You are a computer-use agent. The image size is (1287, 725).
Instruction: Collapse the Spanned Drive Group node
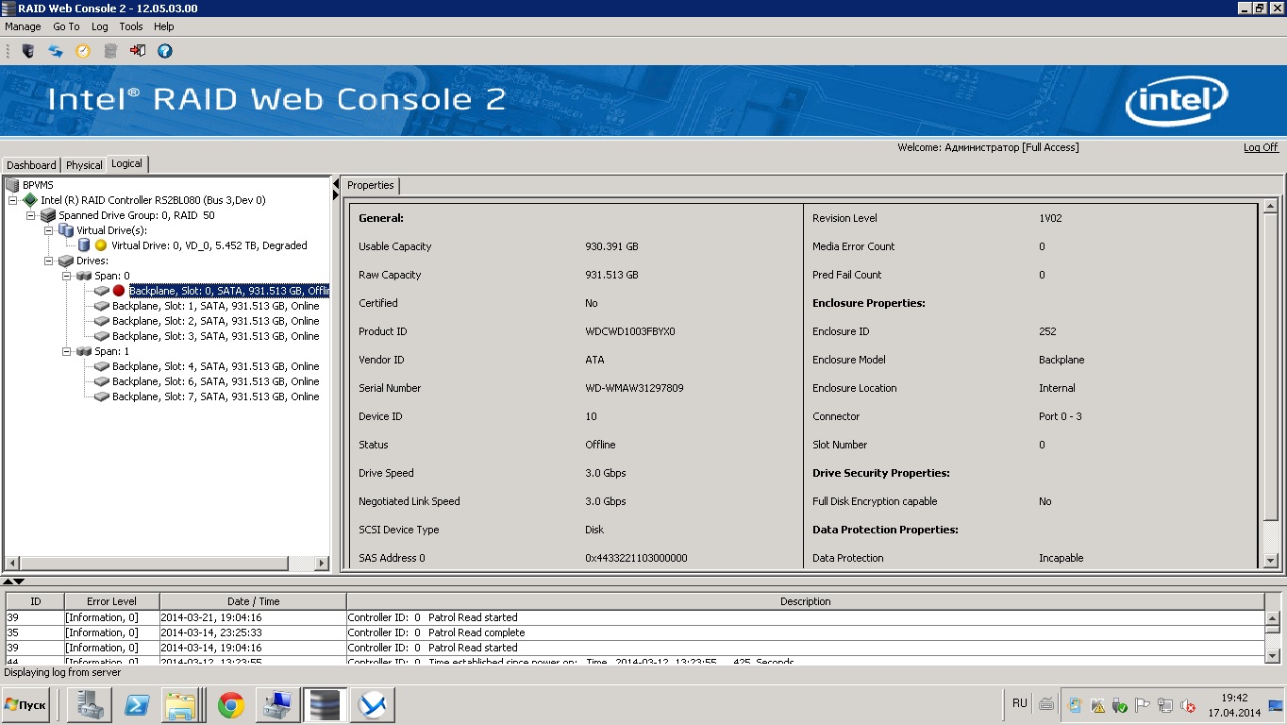pos(31,215)
